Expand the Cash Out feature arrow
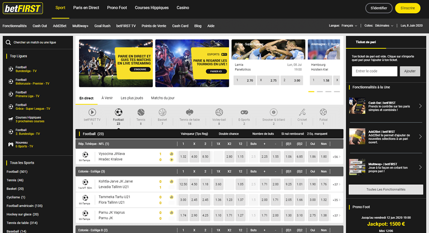 pos(420,106)
